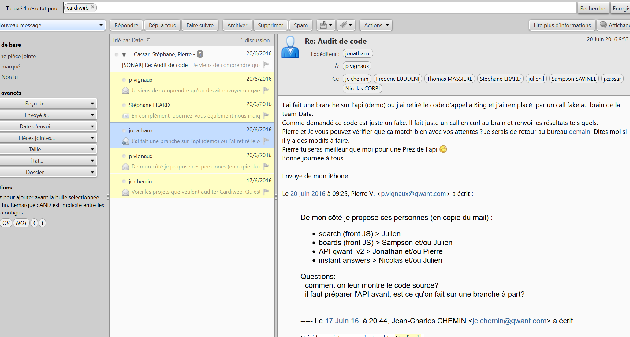Filter messages with pièce jointe

[18, 56]
